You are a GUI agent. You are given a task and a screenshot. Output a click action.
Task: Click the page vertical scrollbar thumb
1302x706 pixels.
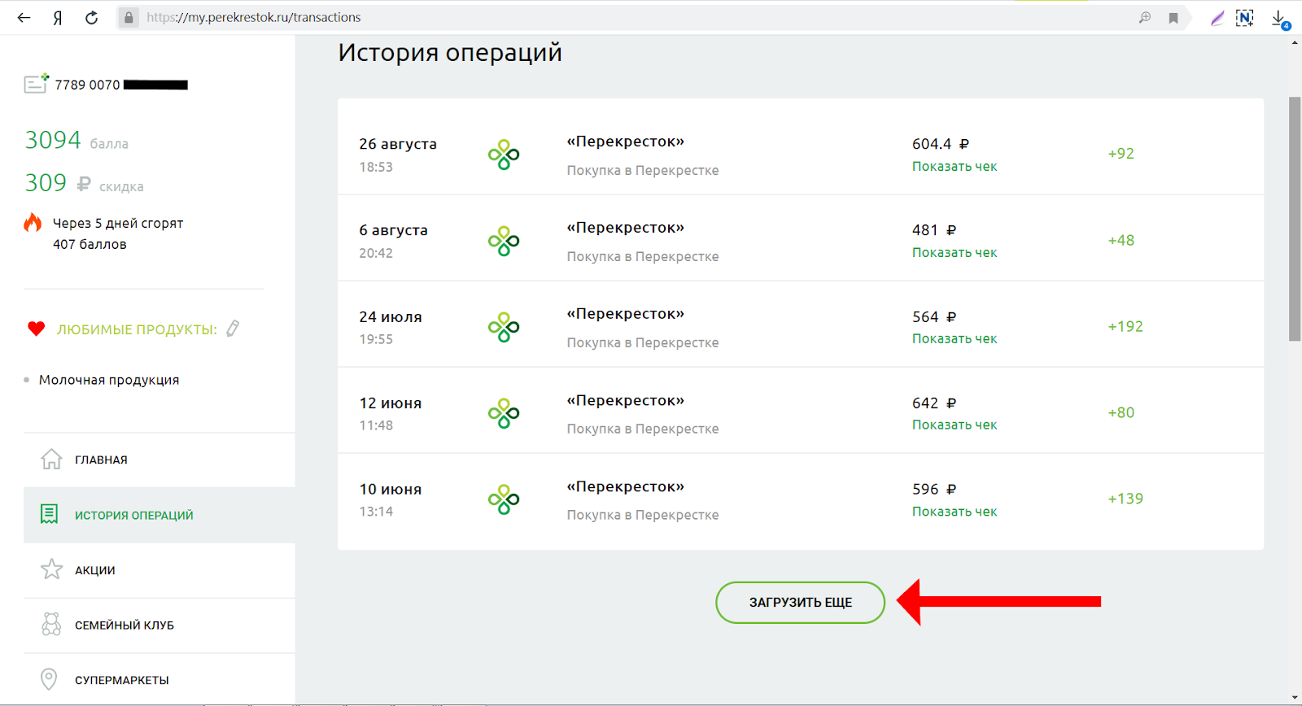(1295, 220)
